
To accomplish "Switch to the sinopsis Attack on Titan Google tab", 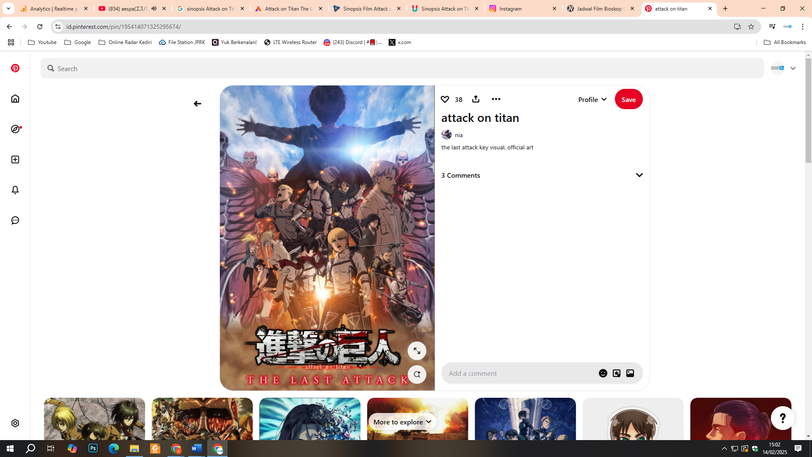I will [211, 8].
